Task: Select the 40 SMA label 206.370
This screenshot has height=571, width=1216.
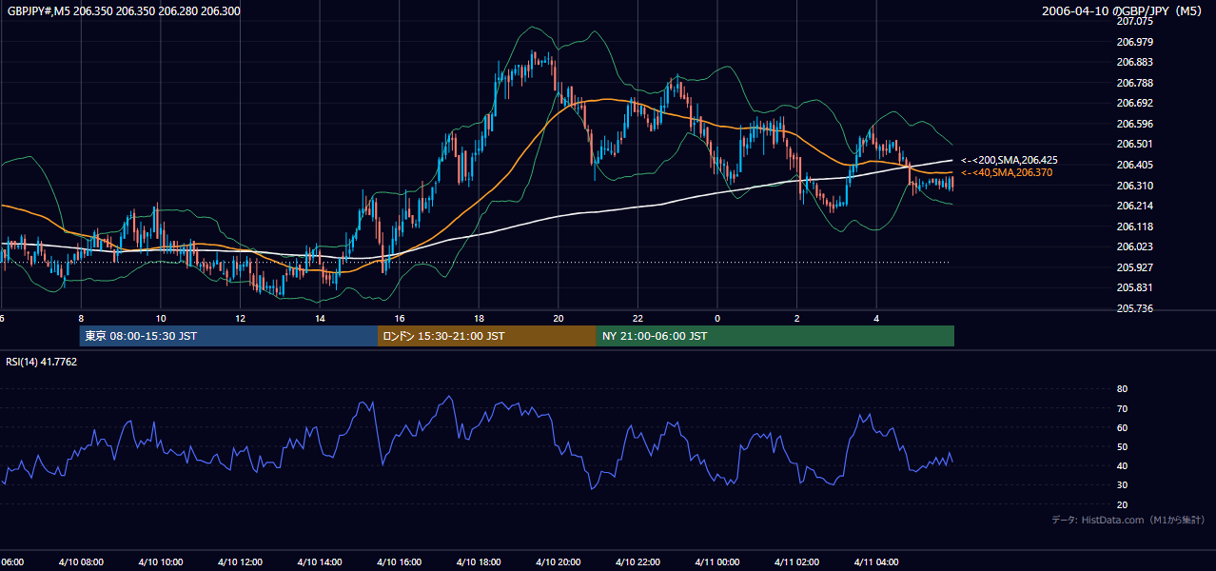Action: point(1006,173)
